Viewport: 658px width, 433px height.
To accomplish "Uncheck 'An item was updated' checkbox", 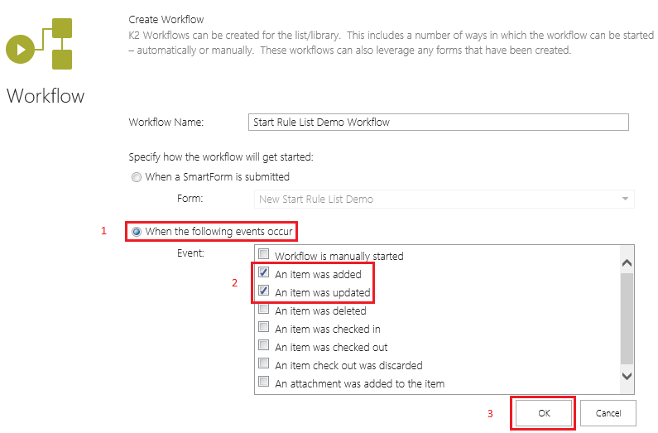I will click(x=264, y=291).
